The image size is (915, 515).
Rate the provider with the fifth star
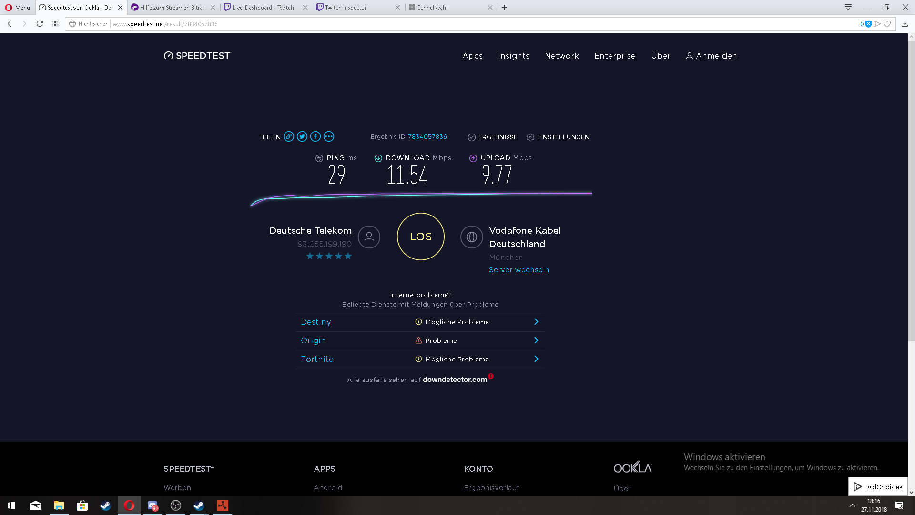[348, 257]
